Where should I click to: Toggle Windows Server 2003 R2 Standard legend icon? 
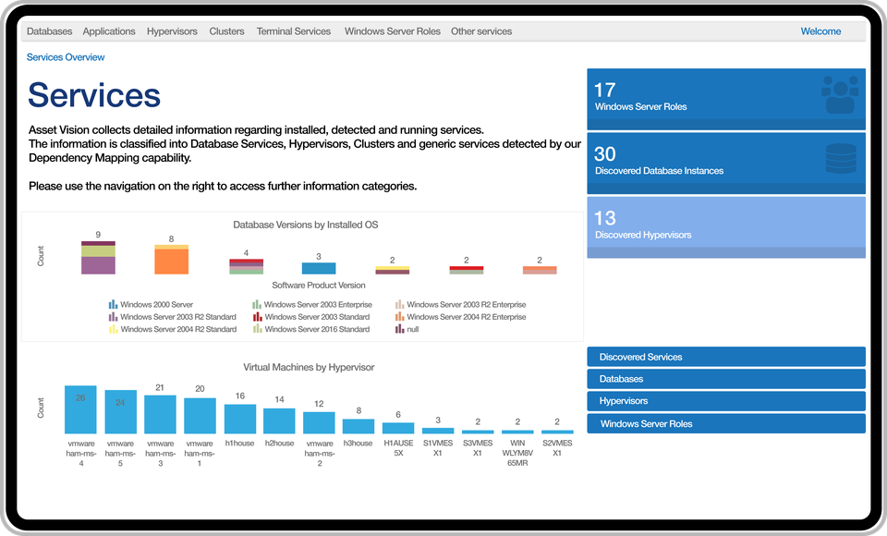coord(113,317)
